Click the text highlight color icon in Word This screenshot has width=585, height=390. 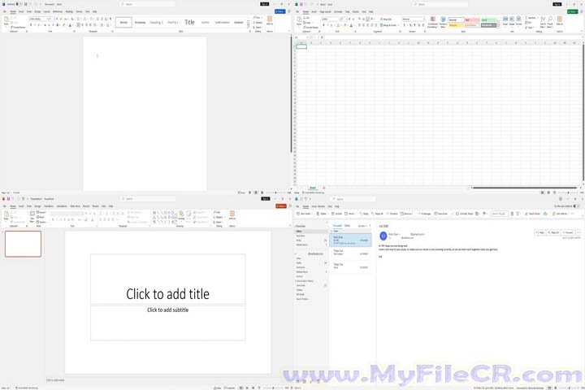(64, 25)
